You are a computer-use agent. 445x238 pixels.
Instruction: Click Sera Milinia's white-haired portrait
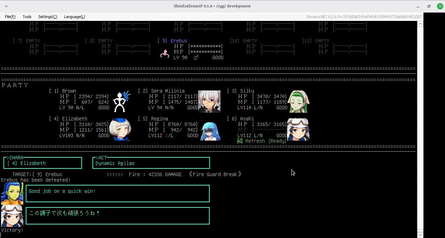click(x=209, y=102)
